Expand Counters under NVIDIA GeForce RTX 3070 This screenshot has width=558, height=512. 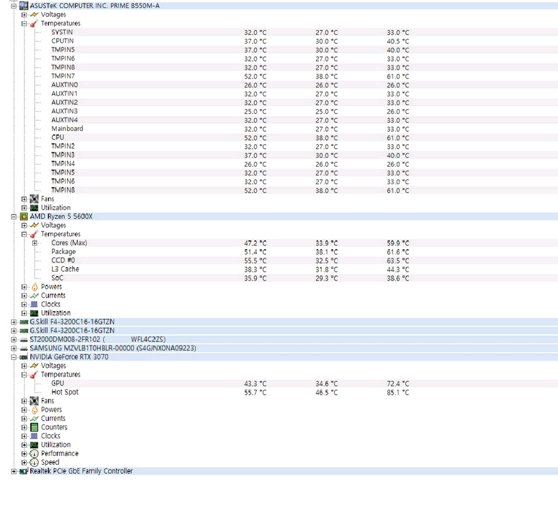(24, 427)
